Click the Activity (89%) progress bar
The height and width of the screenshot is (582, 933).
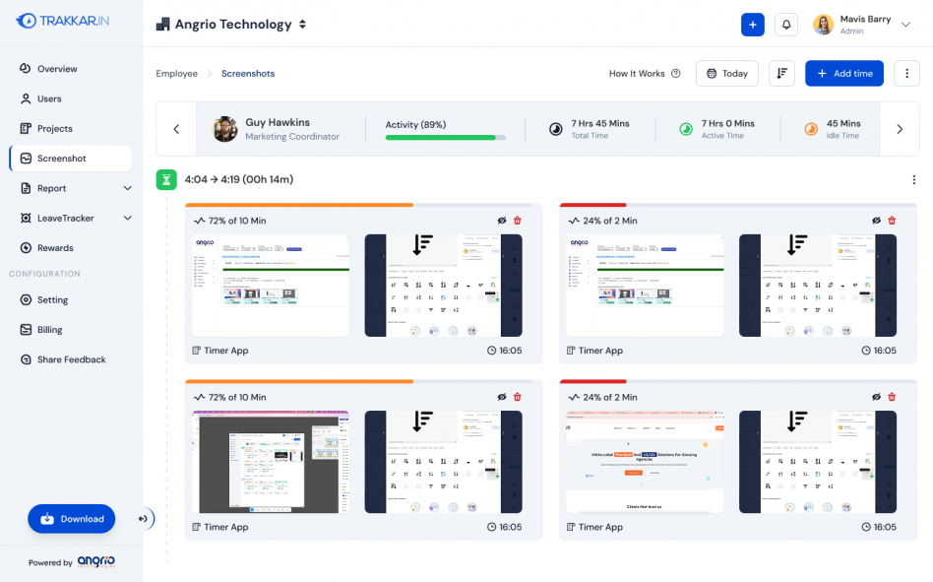[x=446, y=138]
